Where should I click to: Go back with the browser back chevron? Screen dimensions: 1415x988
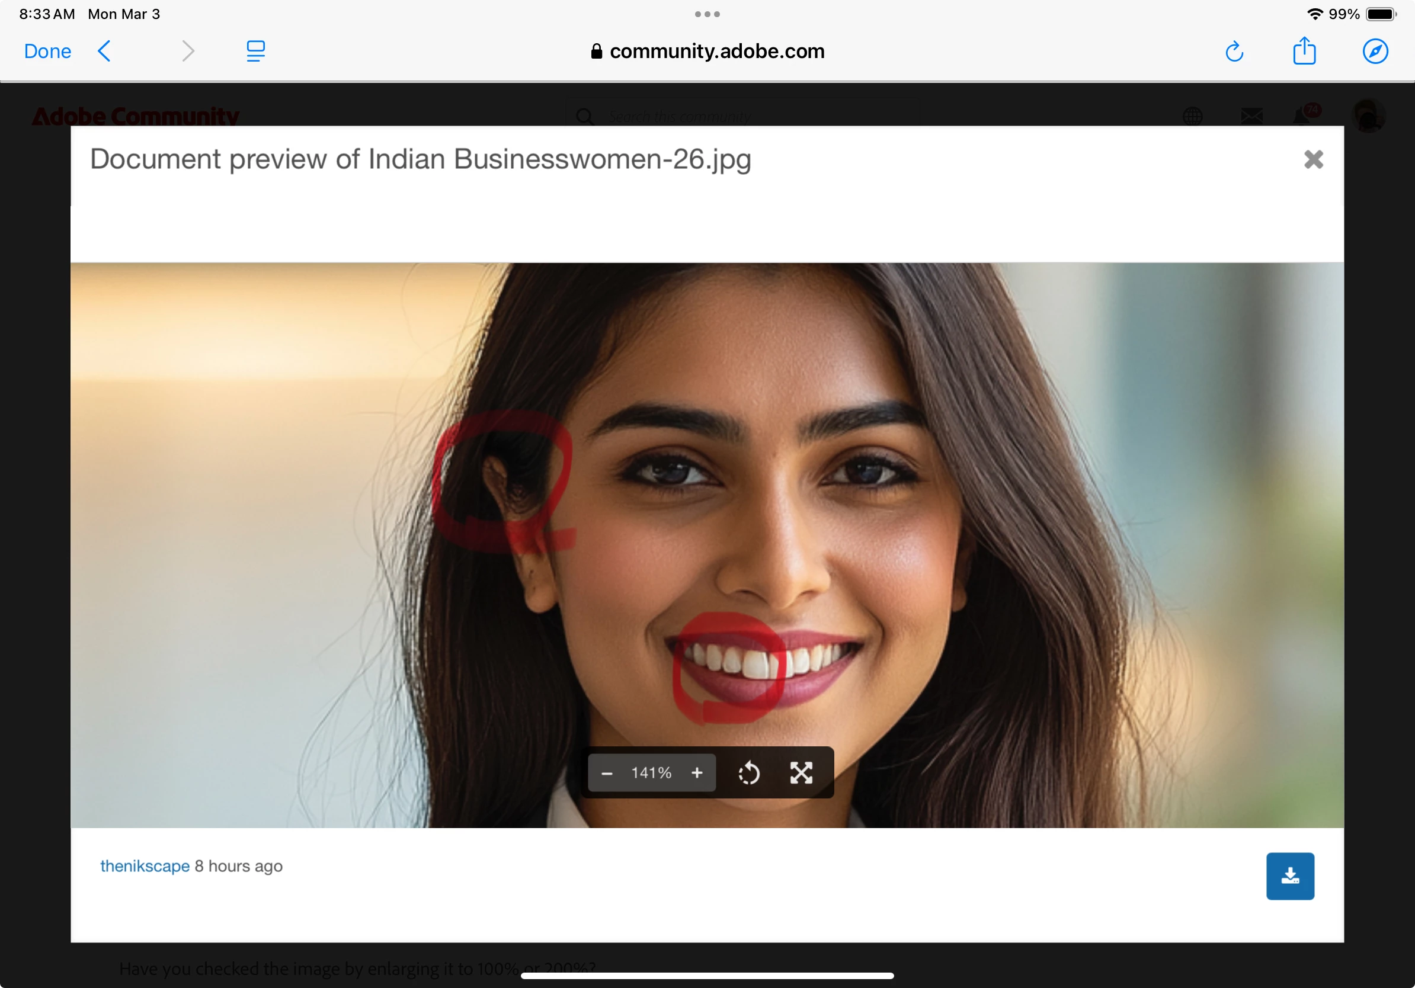point(105,51)
